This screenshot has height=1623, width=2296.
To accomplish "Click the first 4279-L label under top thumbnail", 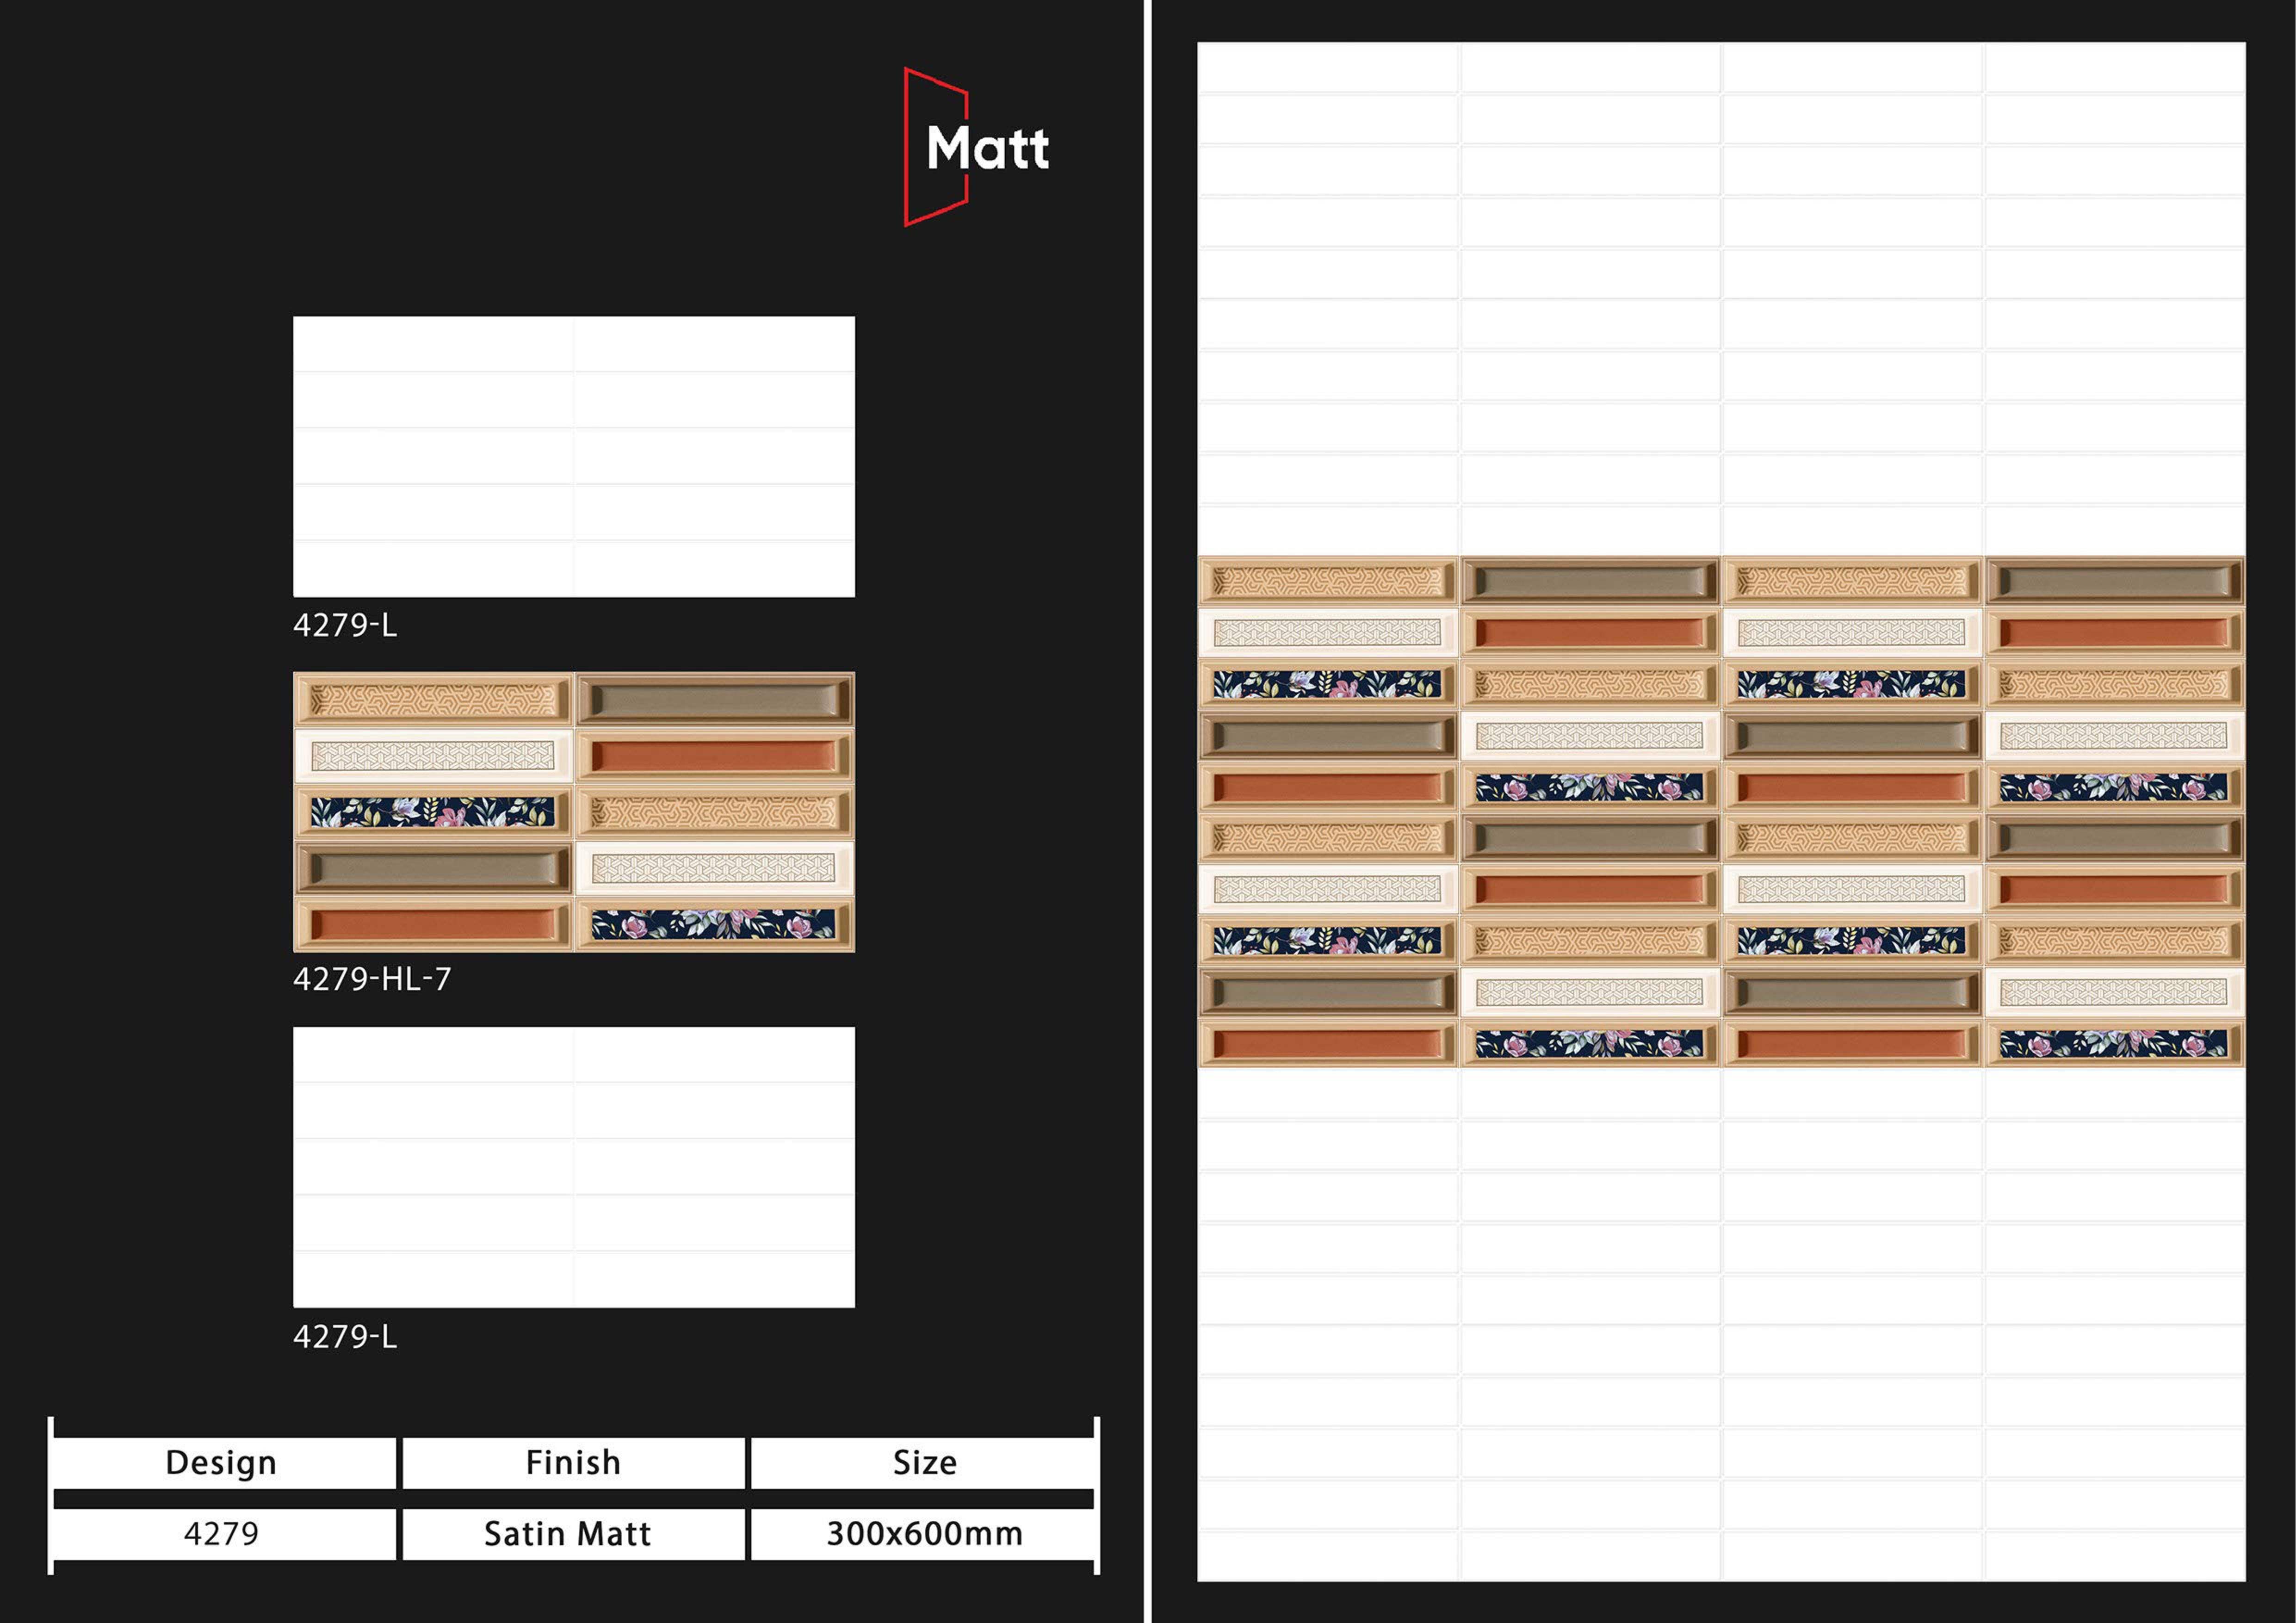I will tap(345, 625).
